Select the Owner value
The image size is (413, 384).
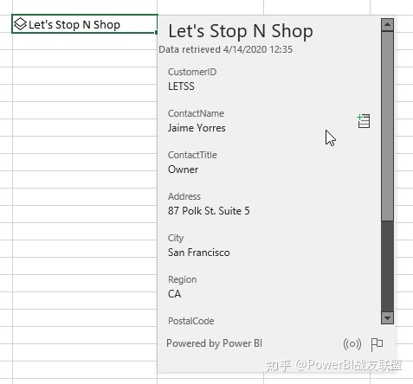[x=183, y=170]
